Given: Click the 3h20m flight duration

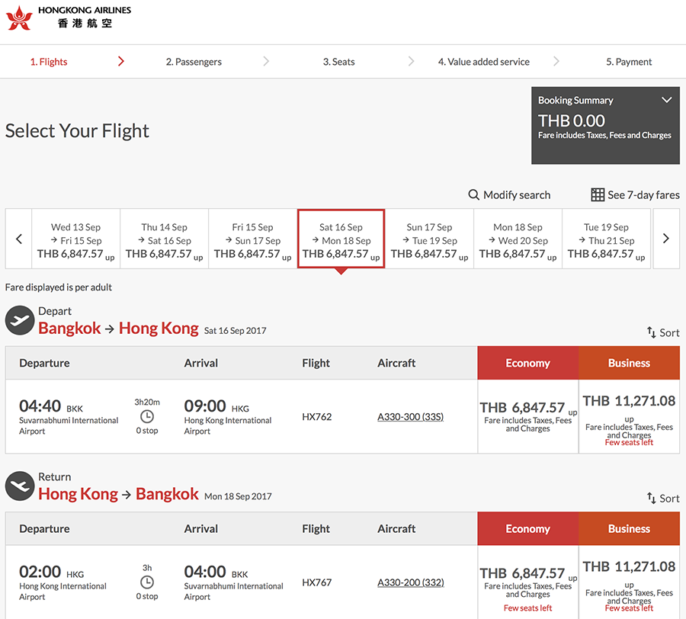Looking at the screenshot, I should pyautogui.click(x=147, y=402).
